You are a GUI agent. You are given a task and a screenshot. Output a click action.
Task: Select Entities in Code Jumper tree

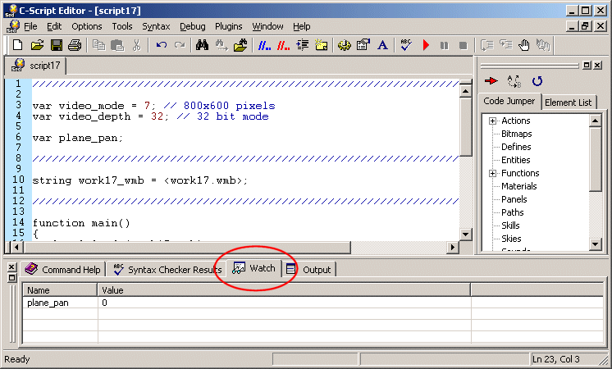(515, 160)
